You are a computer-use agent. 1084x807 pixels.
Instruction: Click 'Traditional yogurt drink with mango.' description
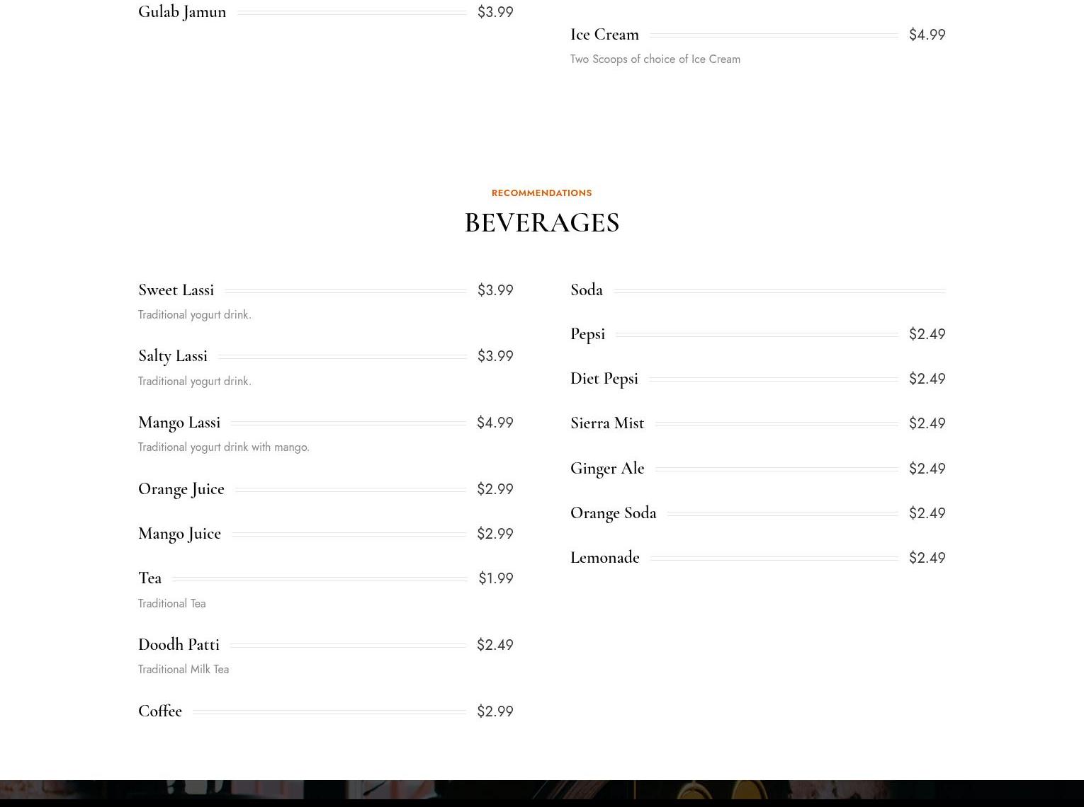[224, 447]
